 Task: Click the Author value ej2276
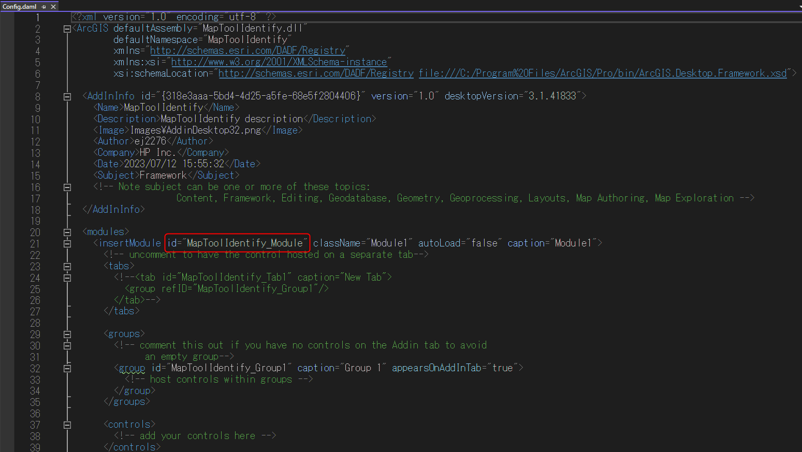150,141
